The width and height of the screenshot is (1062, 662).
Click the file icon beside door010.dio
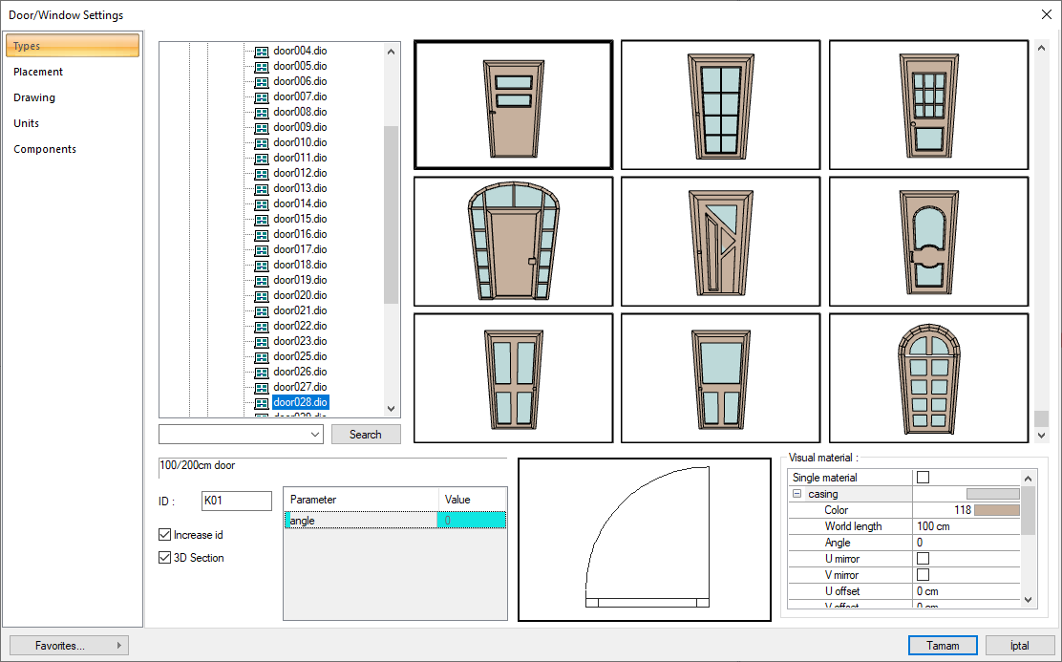pos(262,142)
